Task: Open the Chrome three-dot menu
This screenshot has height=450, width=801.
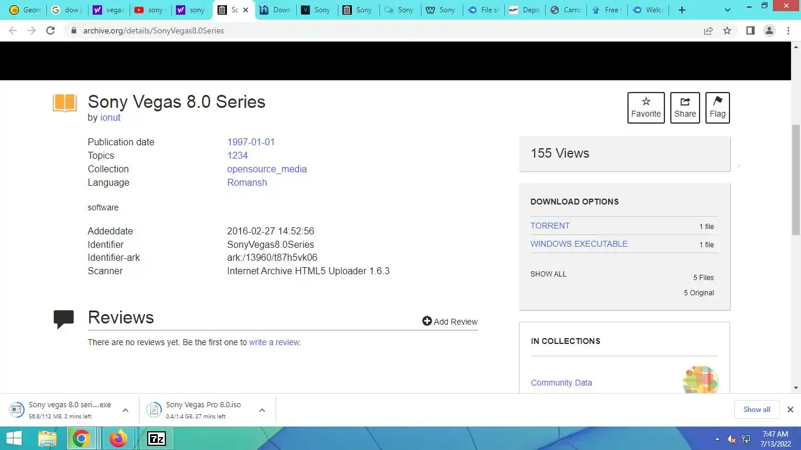Action: pyautogui.click(x=788, y=30)
